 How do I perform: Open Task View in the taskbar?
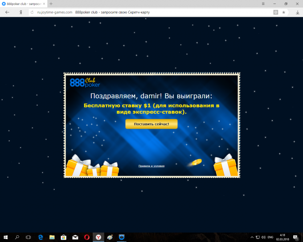[29, 237]
